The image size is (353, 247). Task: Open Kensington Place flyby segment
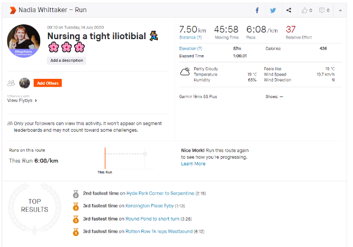click(x=149, y=206)
